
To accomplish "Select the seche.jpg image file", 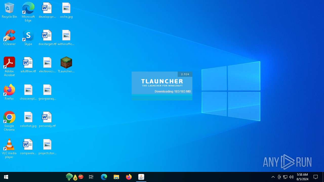I will click(66, 11).
